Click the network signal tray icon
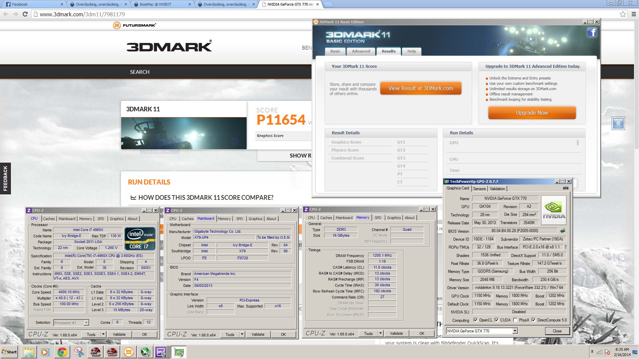 point(599,352)
